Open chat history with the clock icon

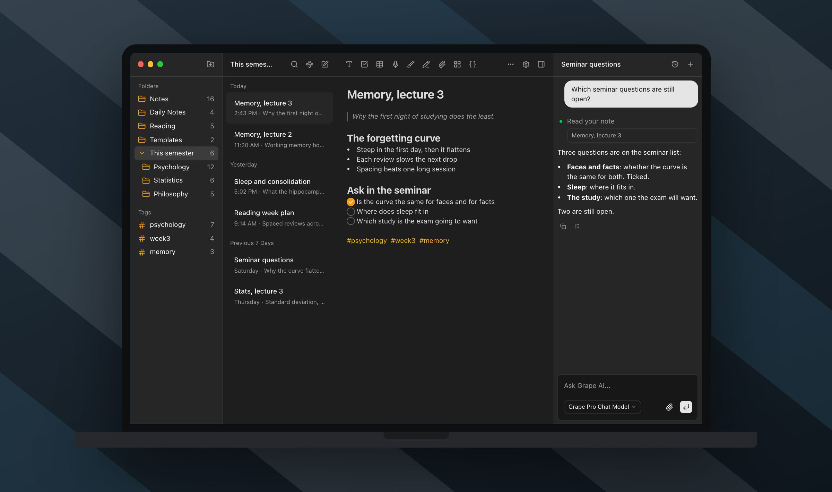(675, 64)
